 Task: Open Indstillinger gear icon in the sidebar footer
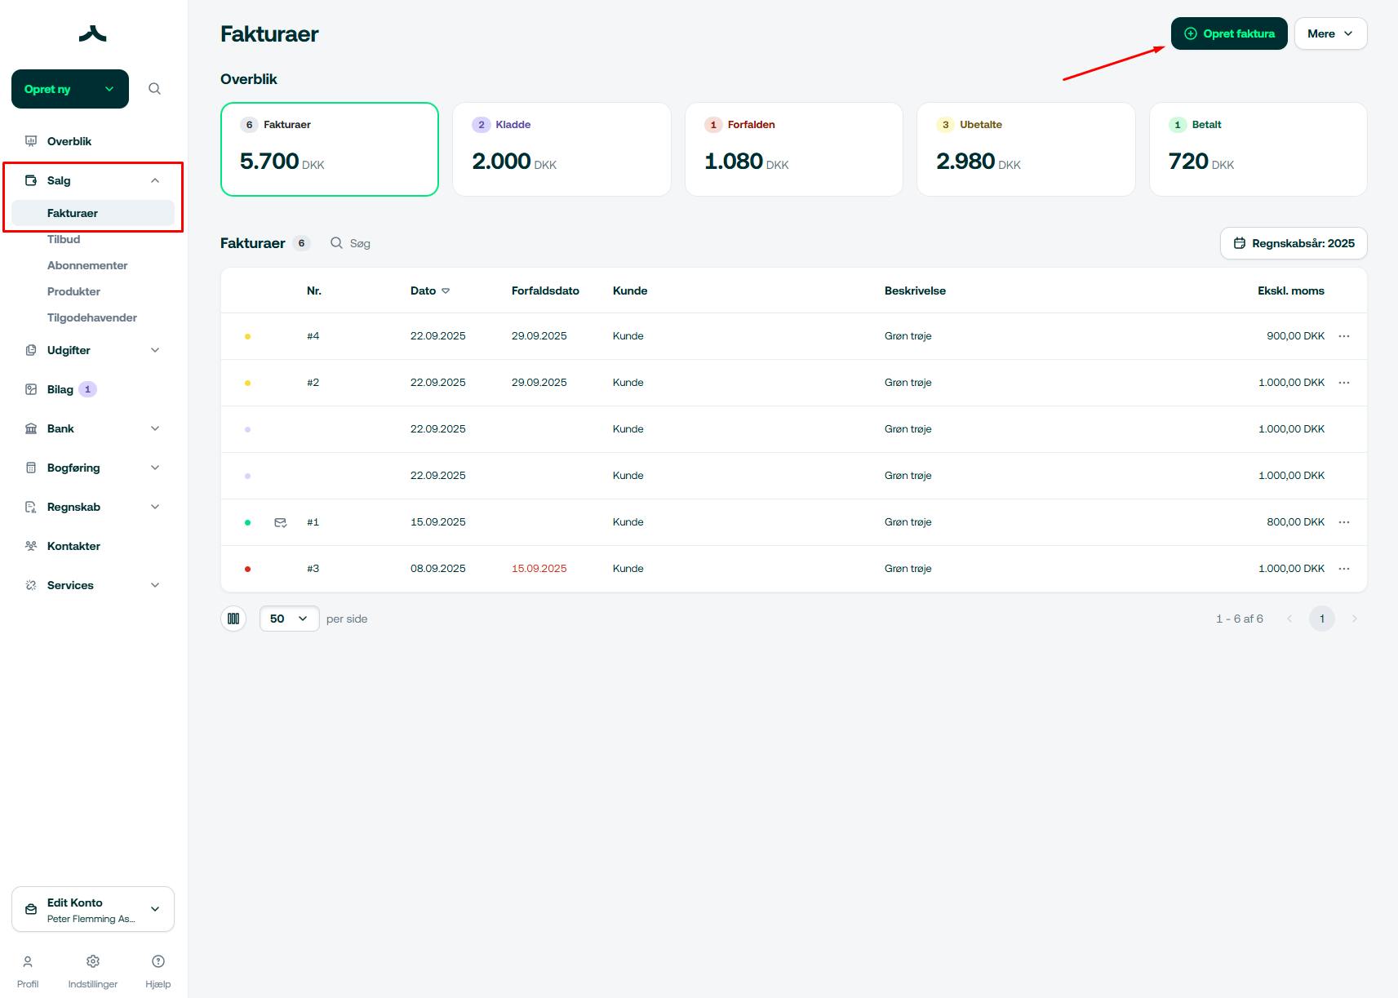pyautogui.click(x=93, y=961)
